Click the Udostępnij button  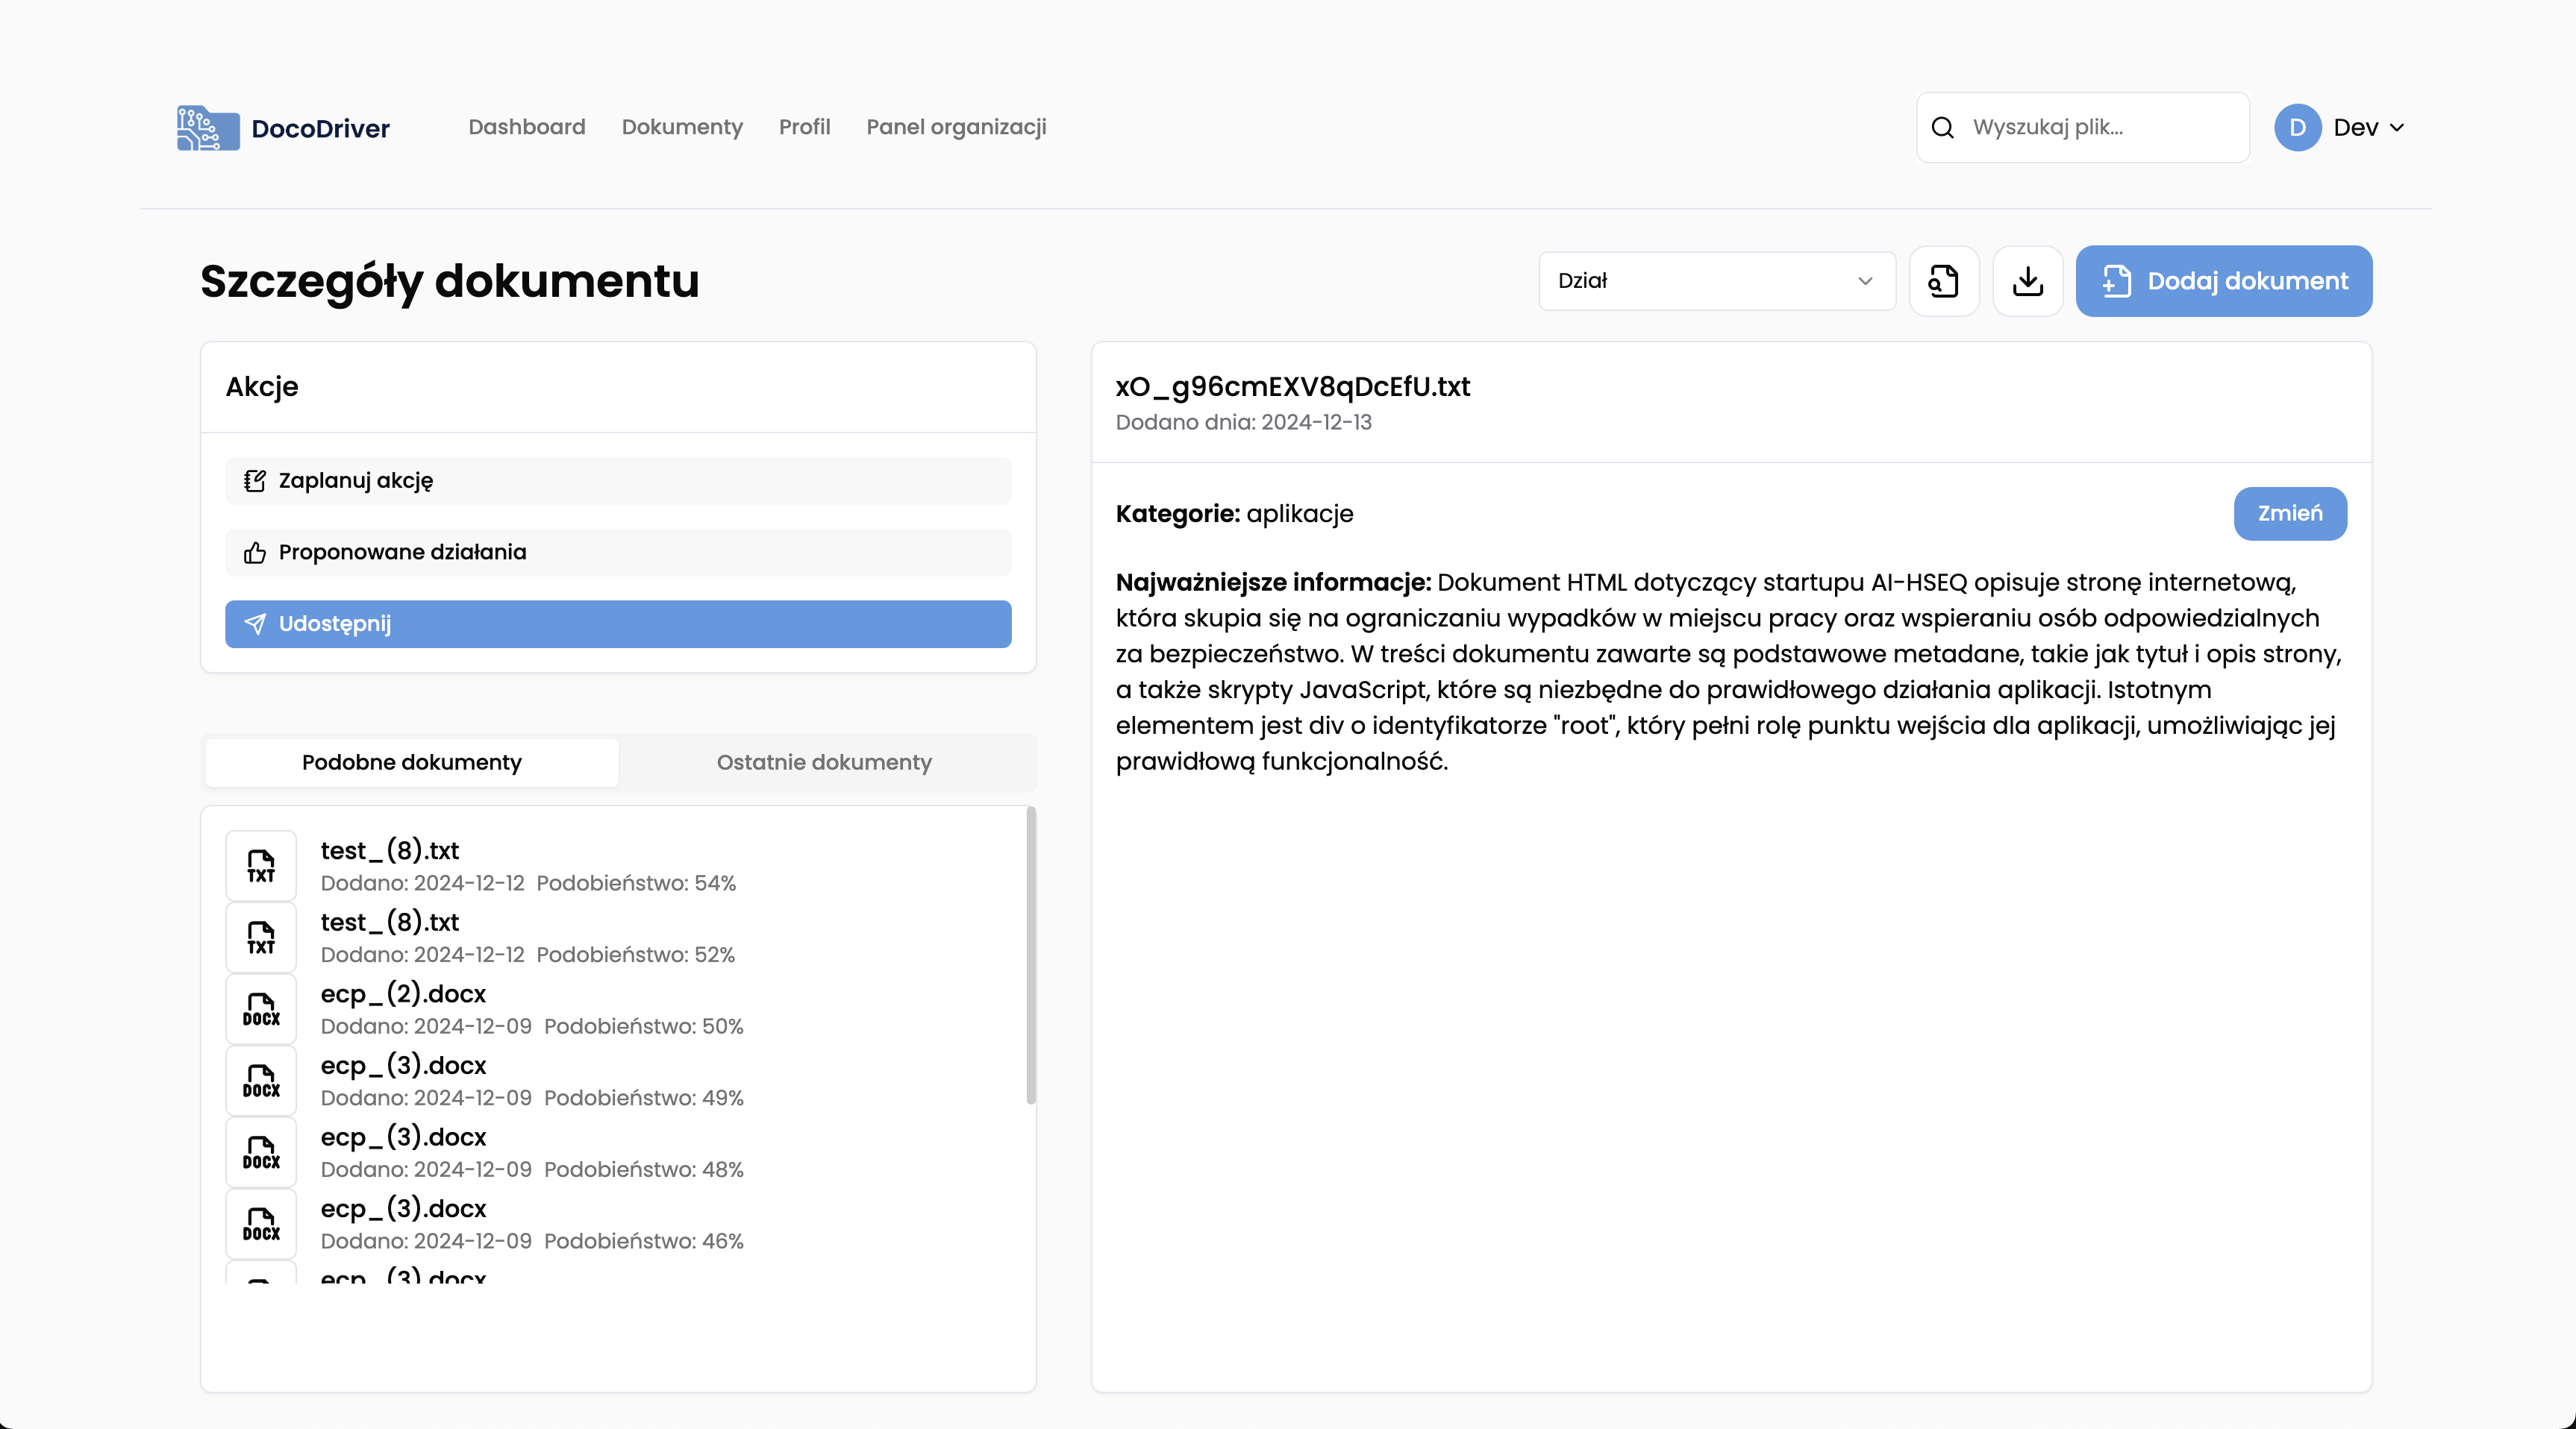[x=618, y=624]
